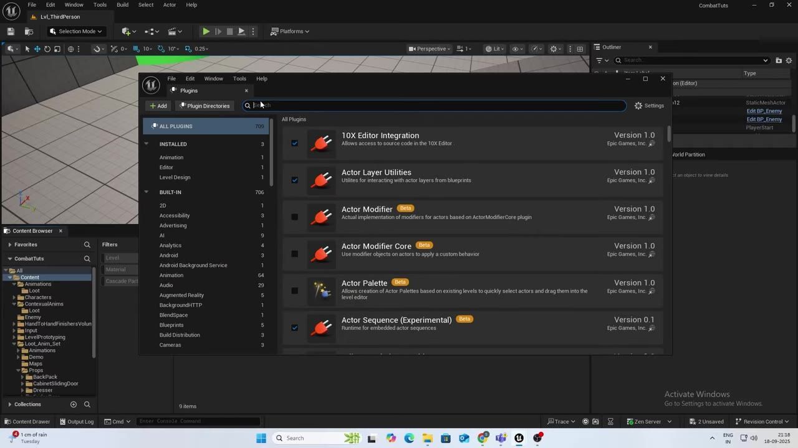Click the add collection plus icon
The width and height of the screenshot is (798, 448).
[x=74, y=404]
